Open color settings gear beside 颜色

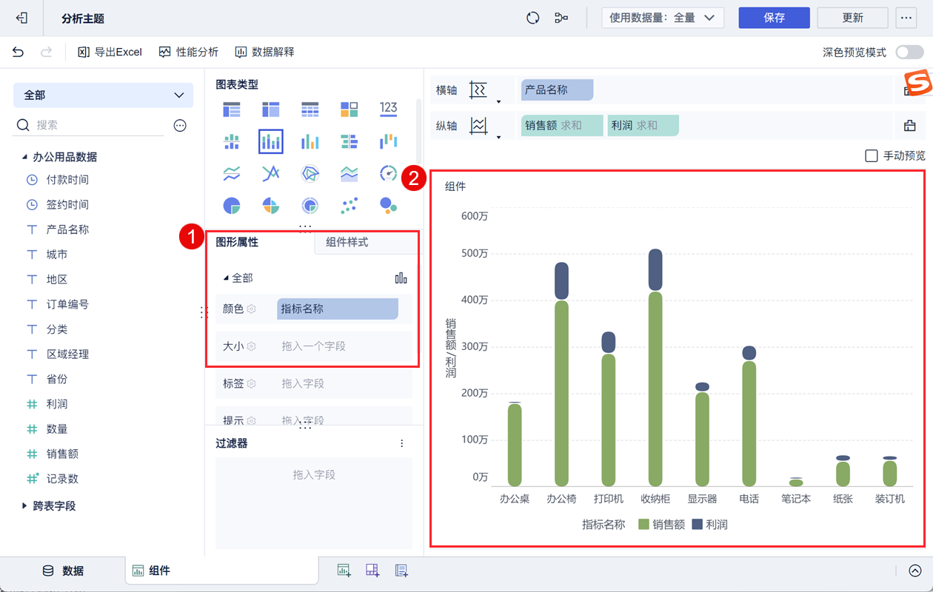coord(251,309)
